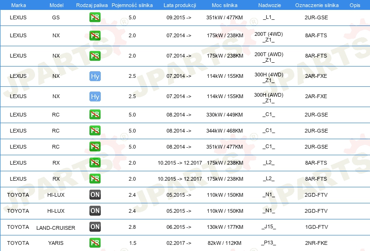Image resolution: width=370 pixels, height=251 pixels.
Task: Click the Rodzaj paliwa column header
Action: point(92,5)
